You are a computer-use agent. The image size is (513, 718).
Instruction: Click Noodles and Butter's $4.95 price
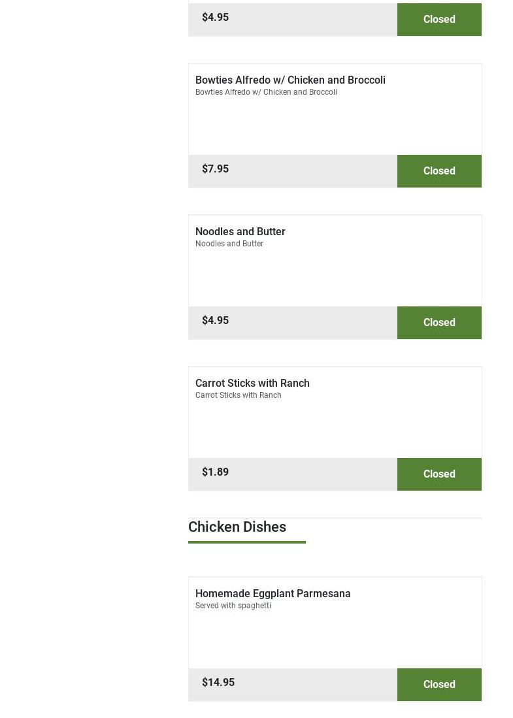coord(215,321)
